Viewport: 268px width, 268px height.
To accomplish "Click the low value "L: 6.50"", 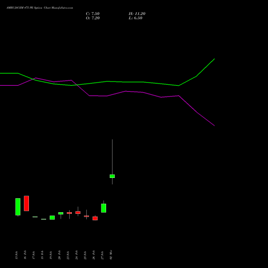I will click(136, 18).
